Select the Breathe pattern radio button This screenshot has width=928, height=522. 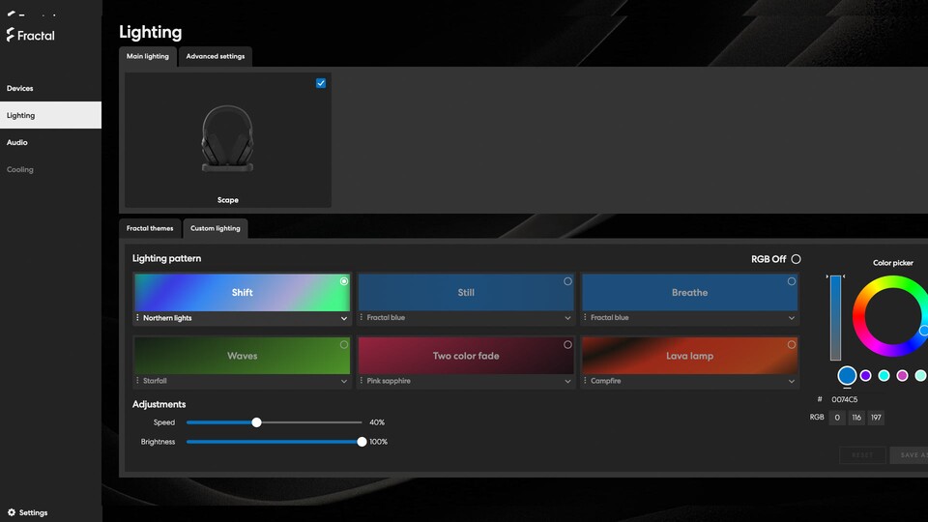(x=792, y=281)
